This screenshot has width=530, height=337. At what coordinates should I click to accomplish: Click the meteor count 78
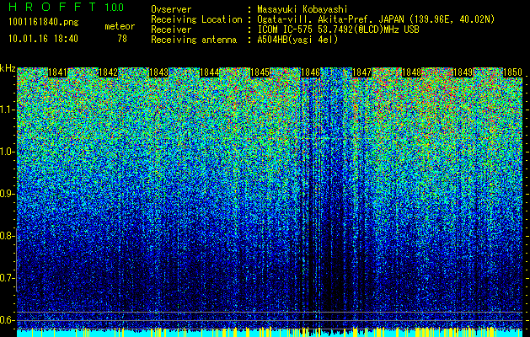[122, 39]
